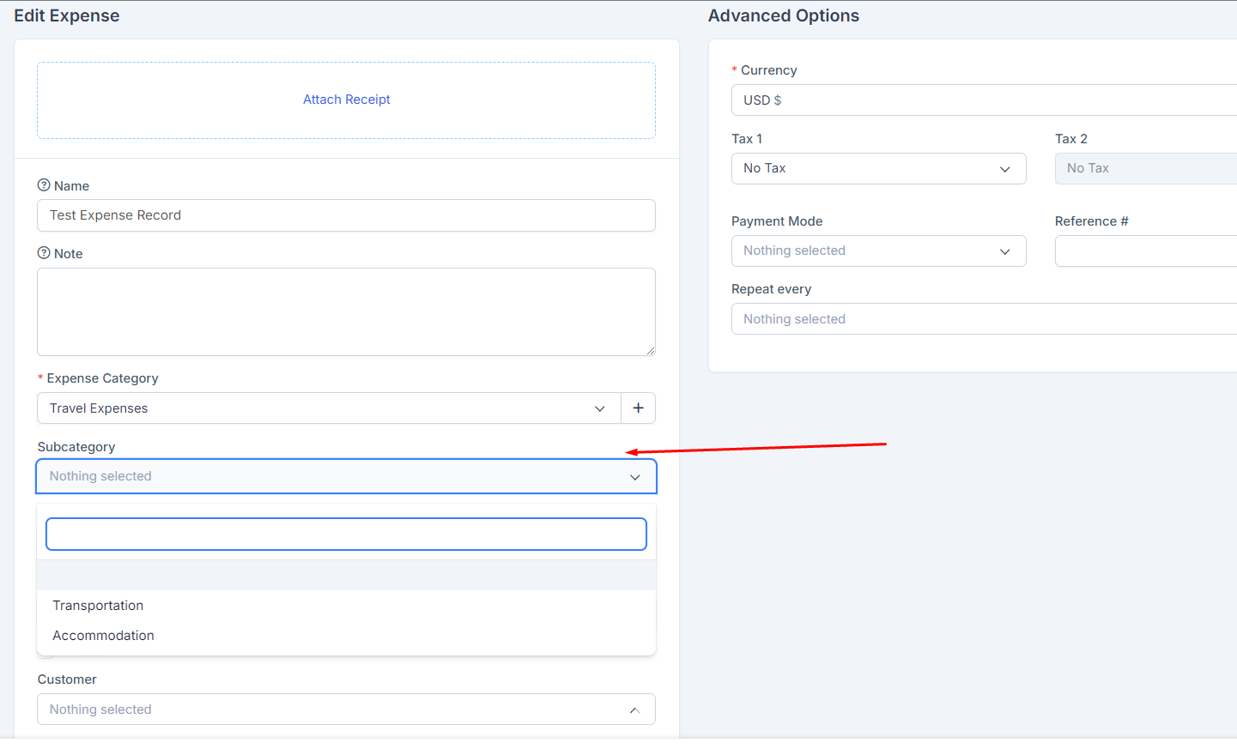Click the plus icon beside Expense Category

click(638, 408)
